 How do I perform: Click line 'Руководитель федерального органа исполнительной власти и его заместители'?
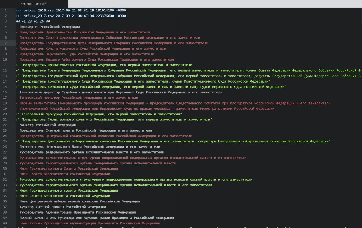pyautogui.click(x=92, y=152)
